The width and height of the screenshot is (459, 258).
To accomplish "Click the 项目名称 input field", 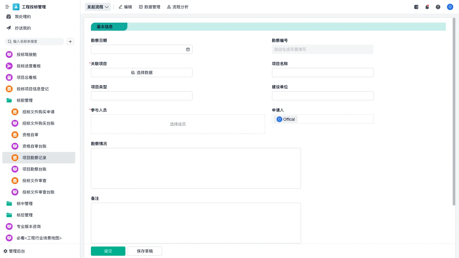I will (x=322, y=72).
